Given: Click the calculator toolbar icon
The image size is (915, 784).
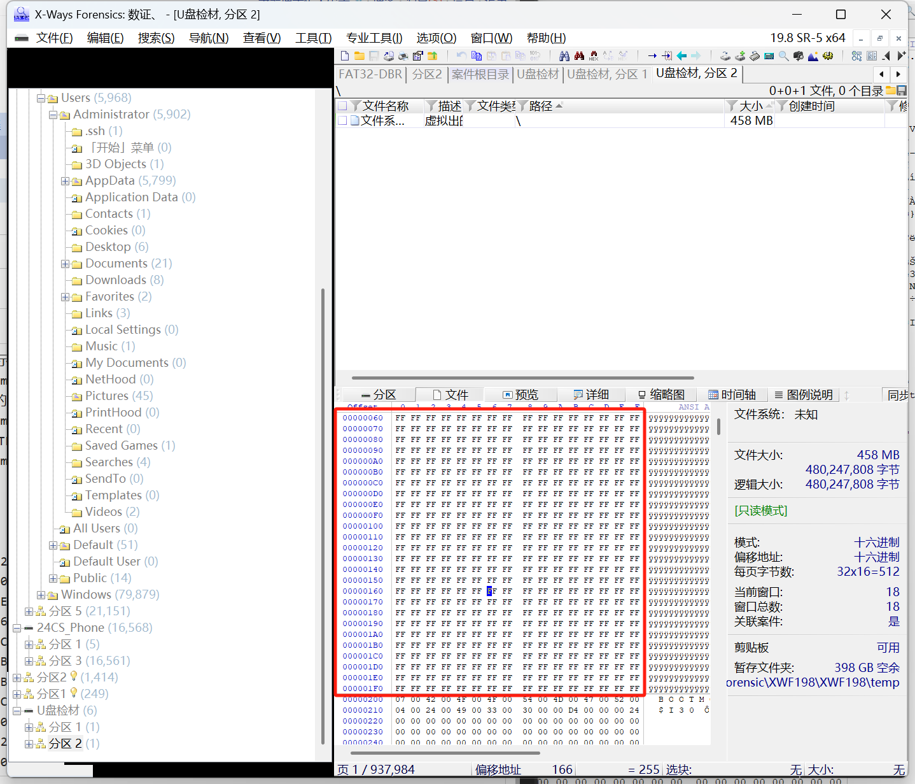Looking at the screenshot, I should (769, 56).
